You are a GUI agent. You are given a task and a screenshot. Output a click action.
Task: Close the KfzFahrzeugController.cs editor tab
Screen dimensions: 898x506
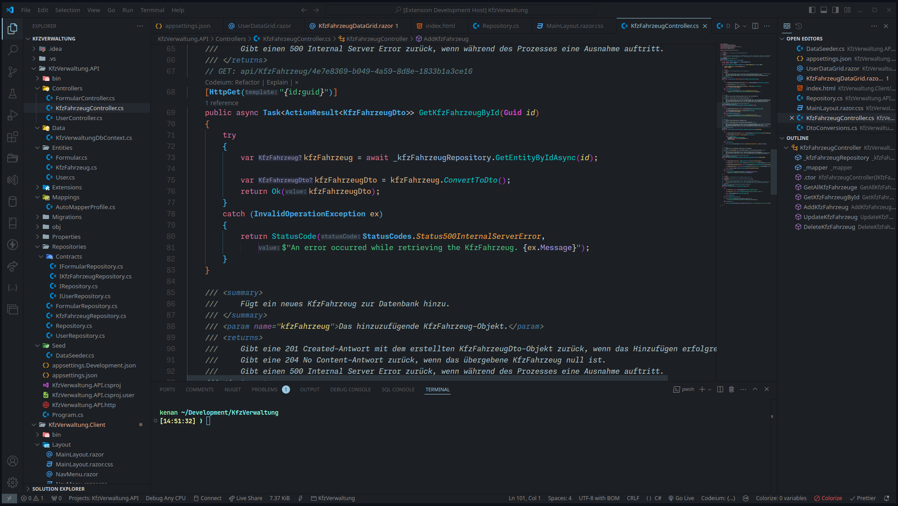pos(705,26)
